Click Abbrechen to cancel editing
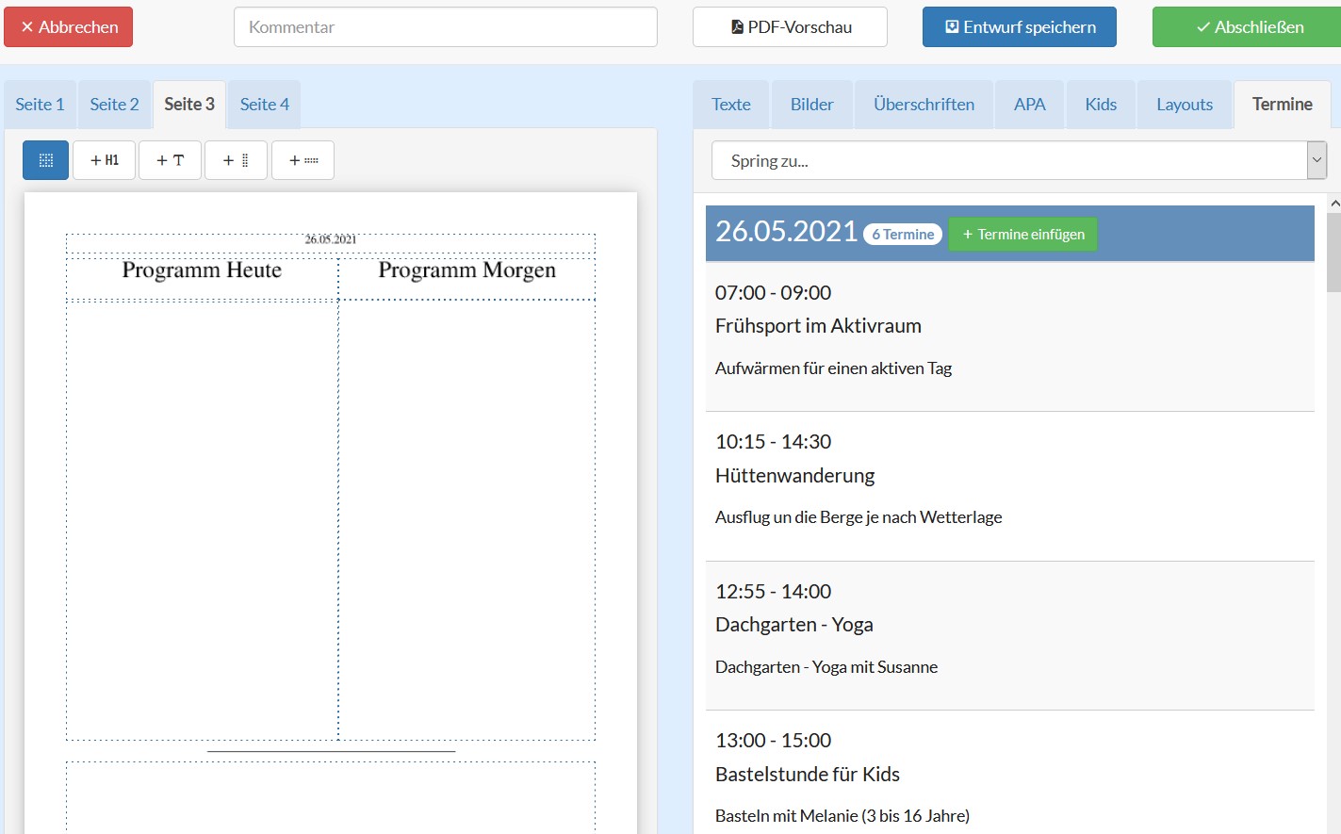1341x834 pixels. pos(69,27)
